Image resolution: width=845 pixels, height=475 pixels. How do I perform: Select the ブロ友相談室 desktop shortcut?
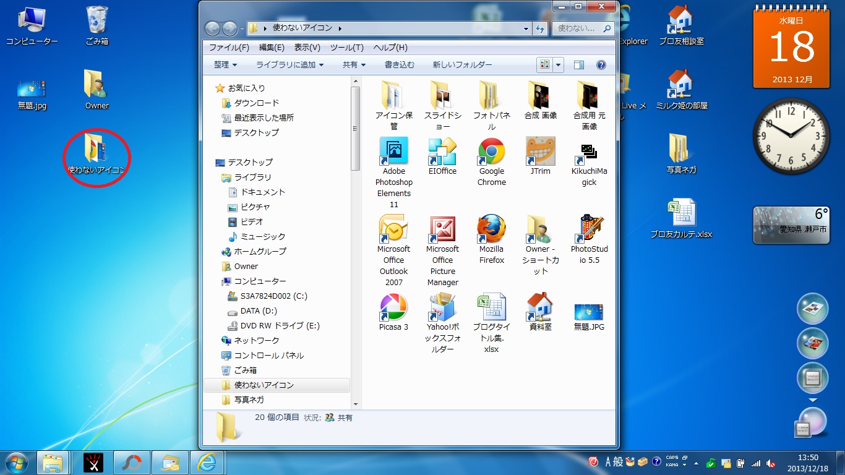tap(681, 26)
